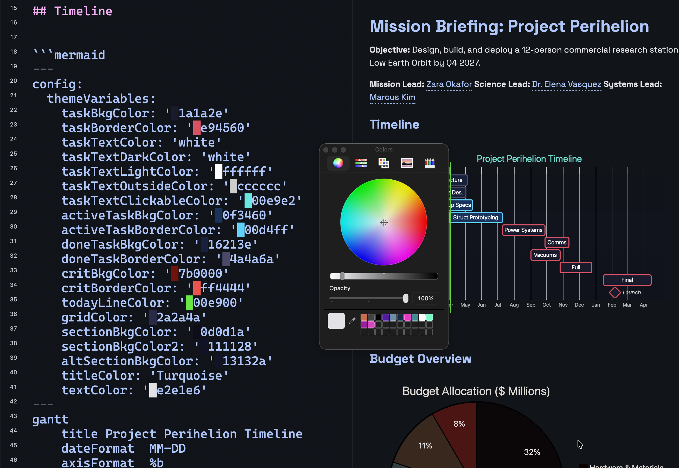Select the pencils color view
The image size is (679, 468).
(430, 163)
